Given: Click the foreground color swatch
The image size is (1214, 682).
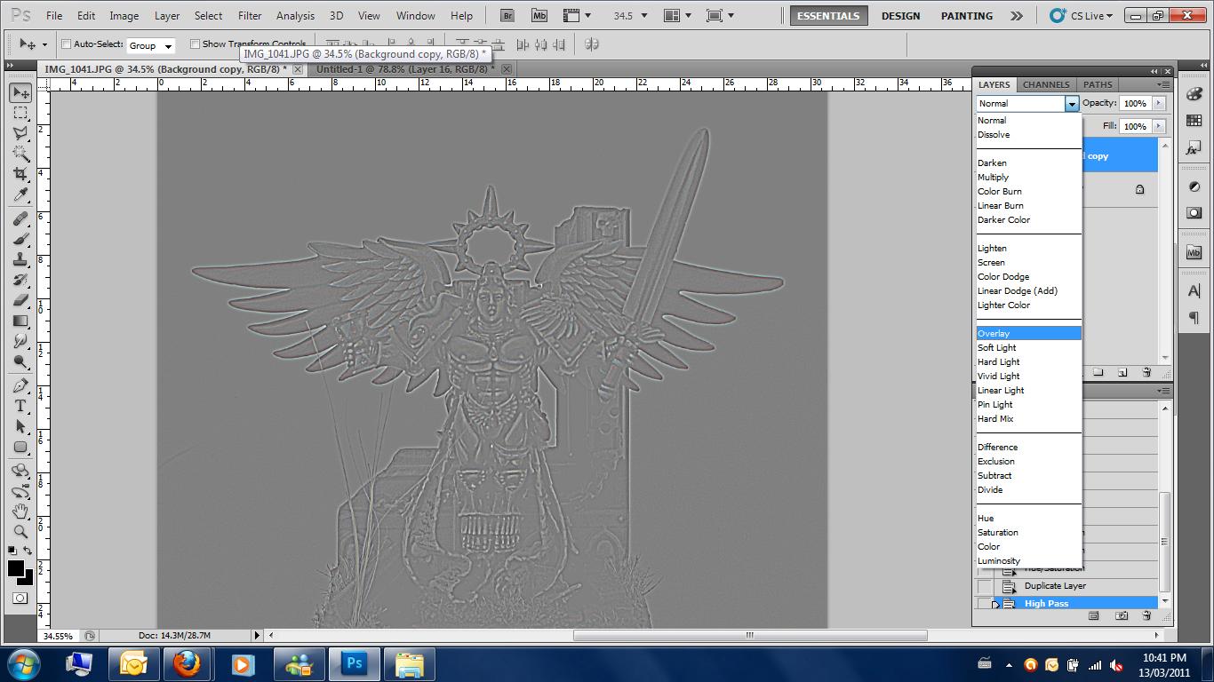Looking at the screenshot, I should 16,568.
